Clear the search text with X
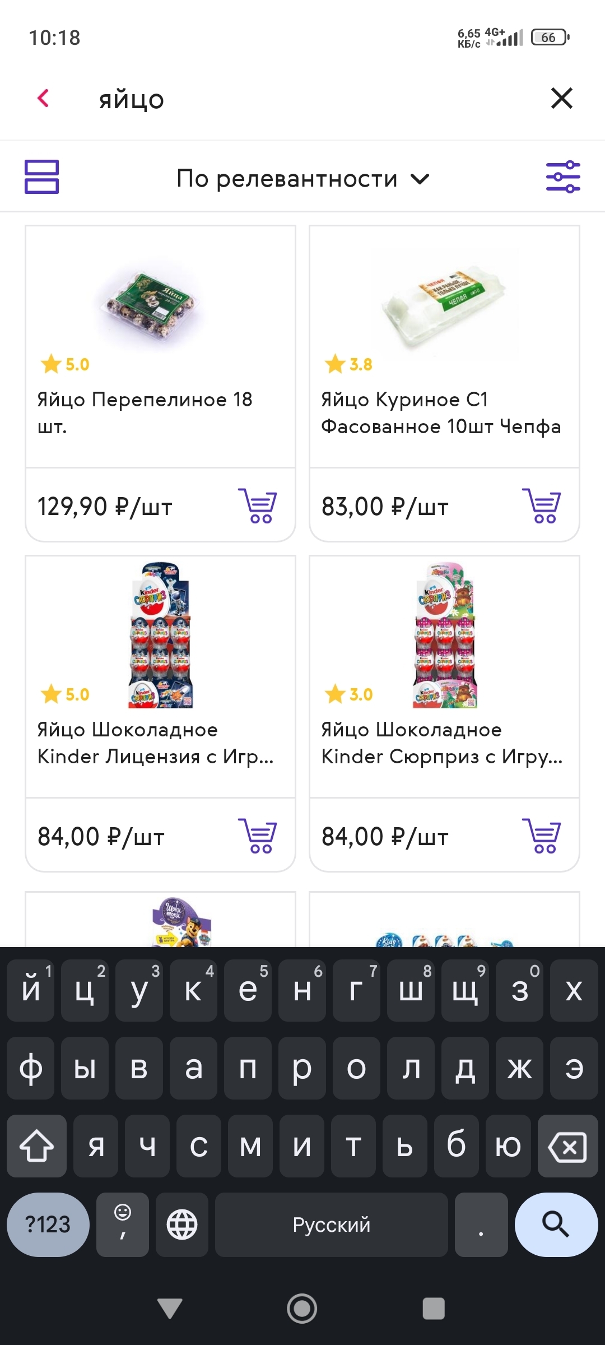Viewport: 605px width, 1345px height. click(x=561, y=99)
